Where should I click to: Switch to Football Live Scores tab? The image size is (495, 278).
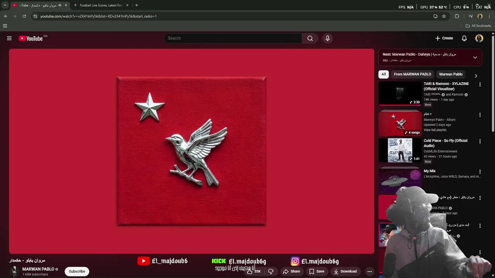point(101,5)
